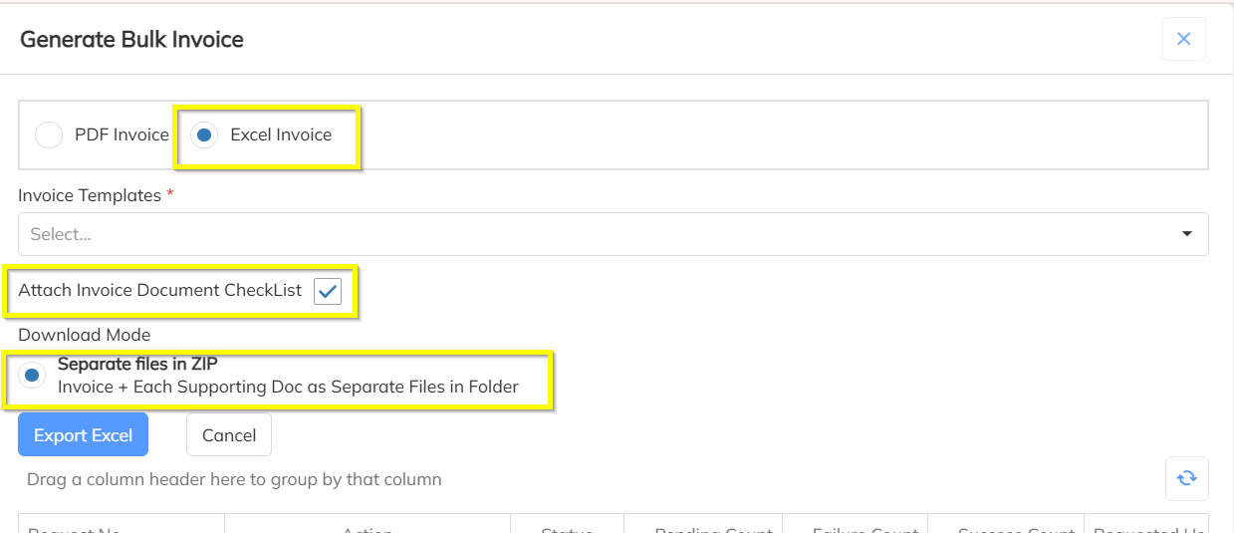The width and height of the screenshot is (1234, 533).
Task: Click the Invoice Templates field label
Action: click(x=90, y=195)
